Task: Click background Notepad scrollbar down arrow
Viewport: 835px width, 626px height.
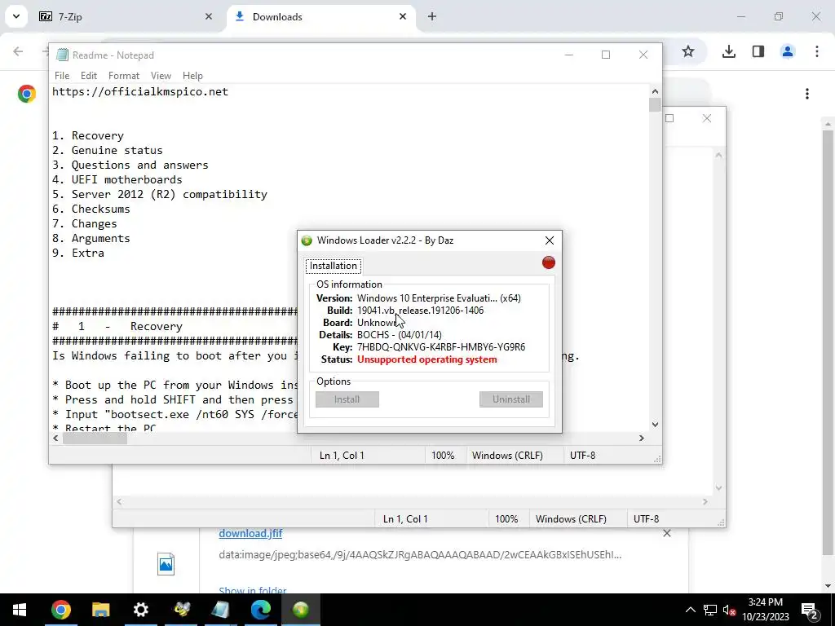Action: [719, 488]
